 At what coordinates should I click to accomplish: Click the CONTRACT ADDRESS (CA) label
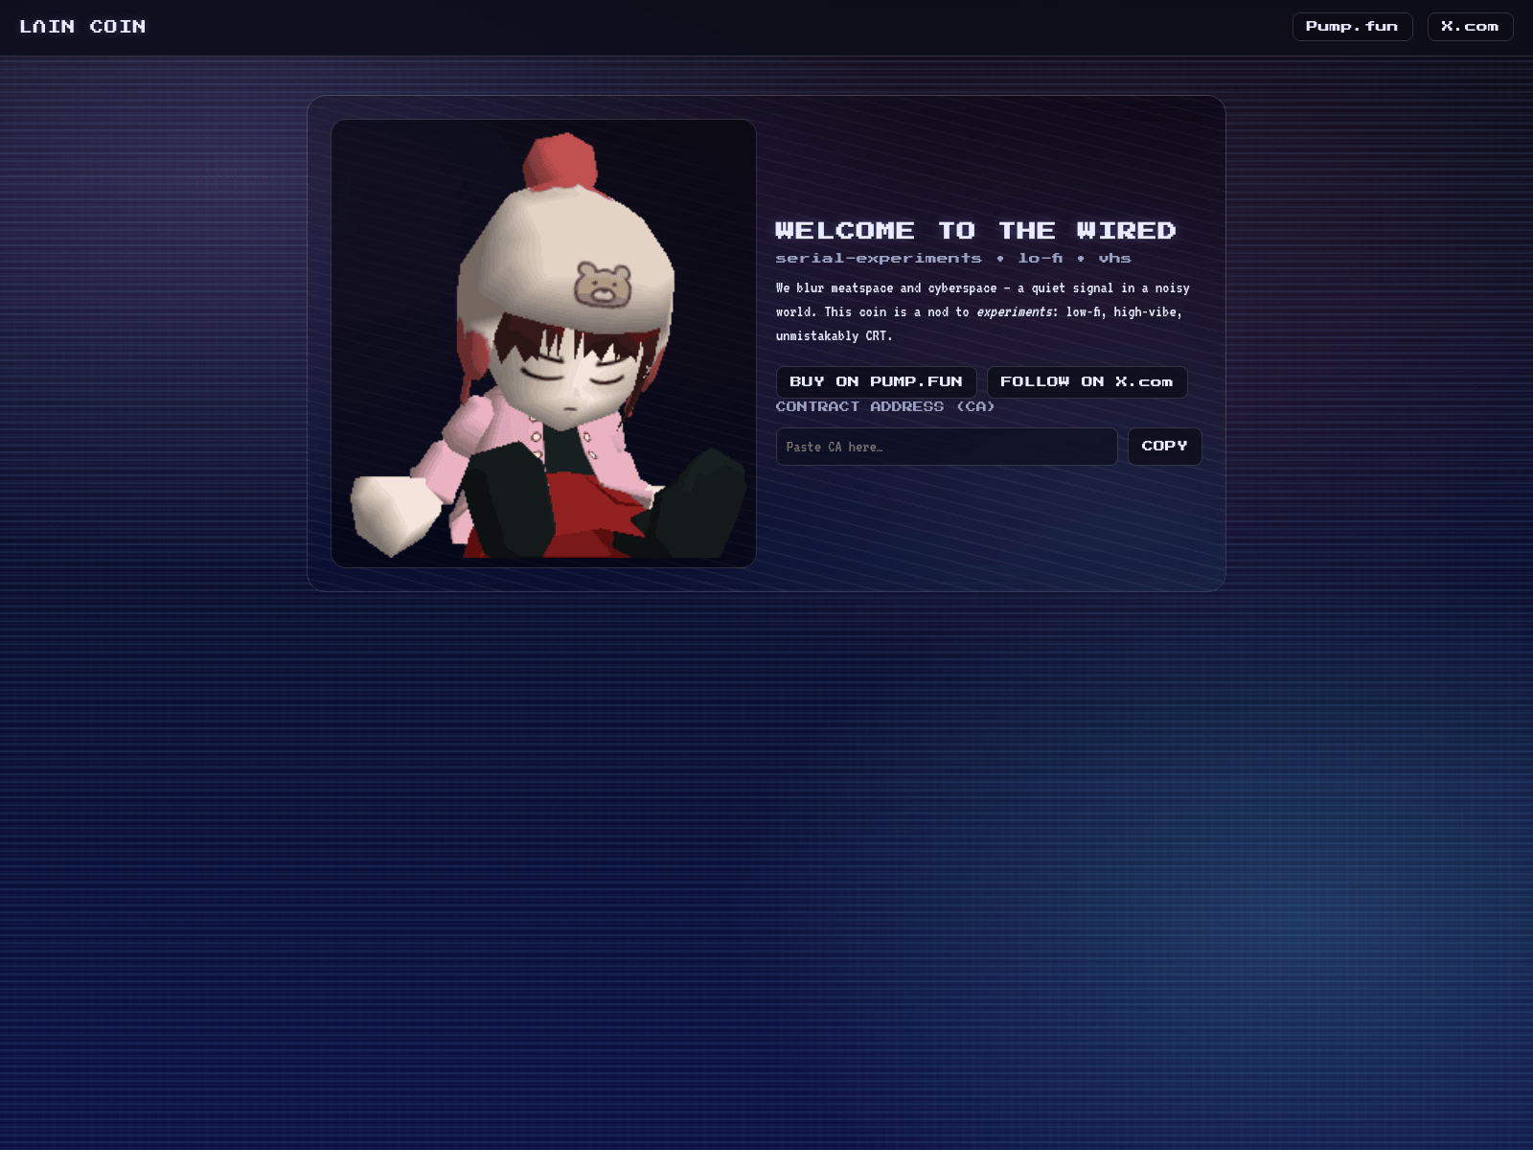coord(885,406)
